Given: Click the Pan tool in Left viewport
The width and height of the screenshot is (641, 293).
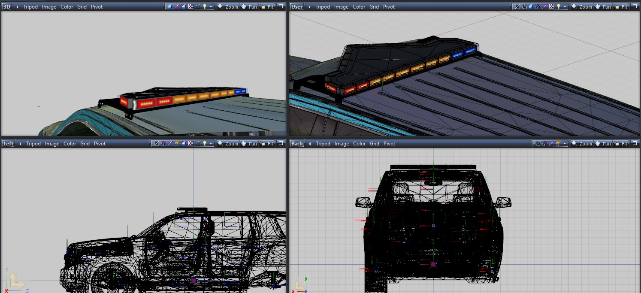Looking at the screenshot, I should click(249, 143).
